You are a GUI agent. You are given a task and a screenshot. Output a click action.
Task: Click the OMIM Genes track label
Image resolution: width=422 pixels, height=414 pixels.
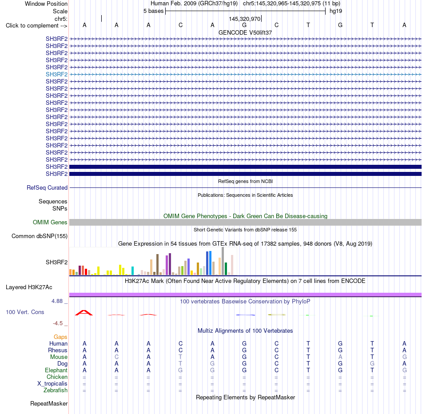coord(50,223)
